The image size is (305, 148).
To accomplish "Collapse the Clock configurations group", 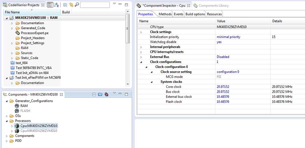I will [x=141, y=62].
